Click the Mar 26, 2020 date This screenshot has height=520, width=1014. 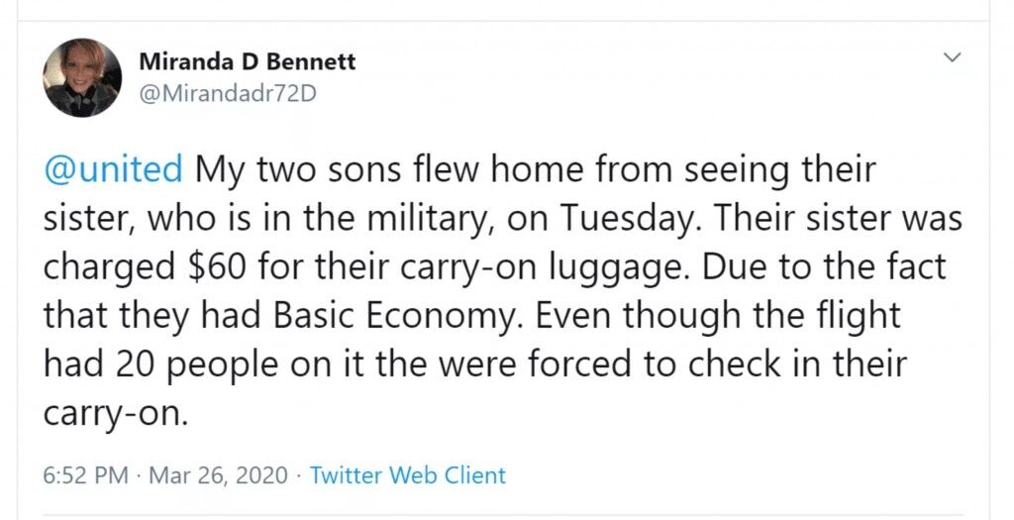(219, 475)
